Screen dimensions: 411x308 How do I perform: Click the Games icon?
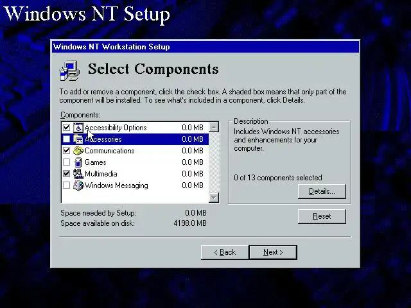coord(78,162)
